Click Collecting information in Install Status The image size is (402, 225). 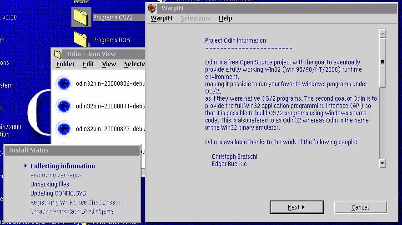click(x=63, y=166)
